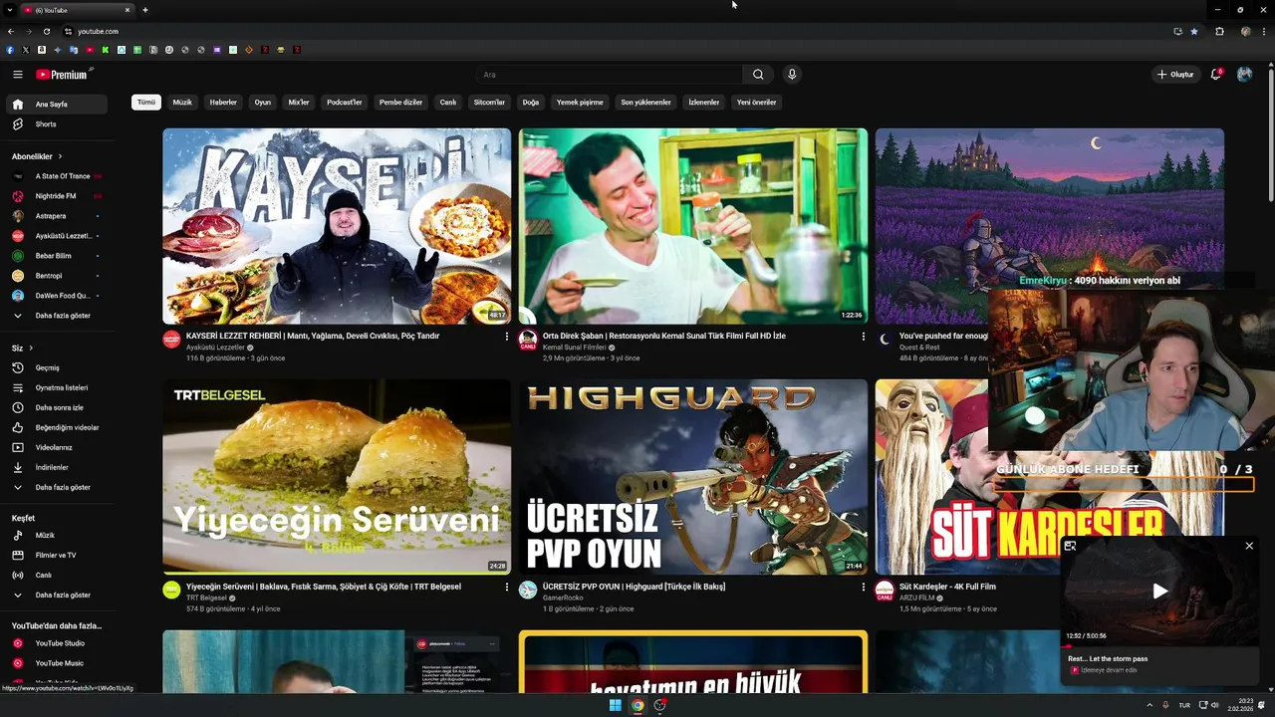This screenshot has width=1275, height=717.
Task: Select the Podcast'ler filter chip
Action: click(x=345, y=103)
